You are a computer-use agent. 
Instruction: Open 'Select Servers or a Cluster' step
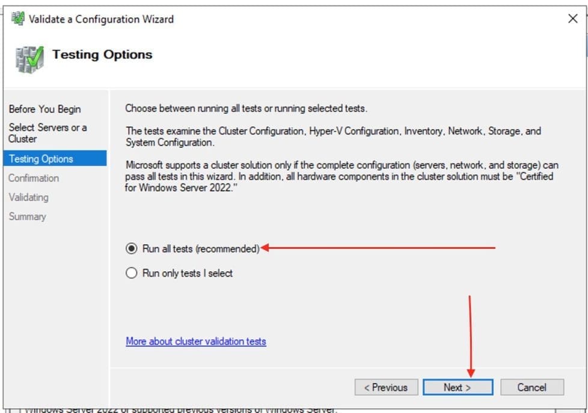pyautogui.click(x=47, y=133)
